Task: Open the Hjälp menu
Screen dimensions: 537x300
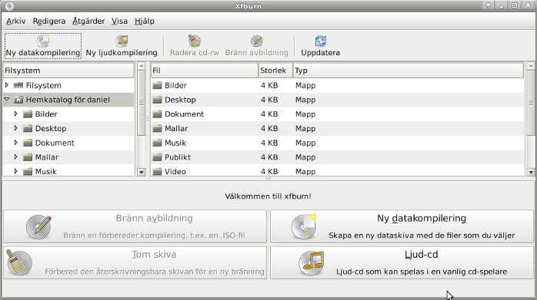Action: (x=145, y=21)
